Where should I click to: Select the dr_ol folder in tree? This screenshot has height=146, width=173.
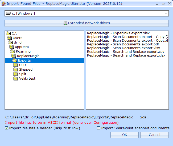pos(18,42)
